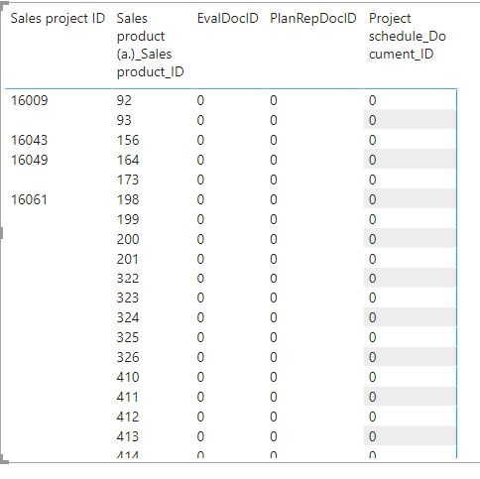Select project ID 16049 cell

30,160
